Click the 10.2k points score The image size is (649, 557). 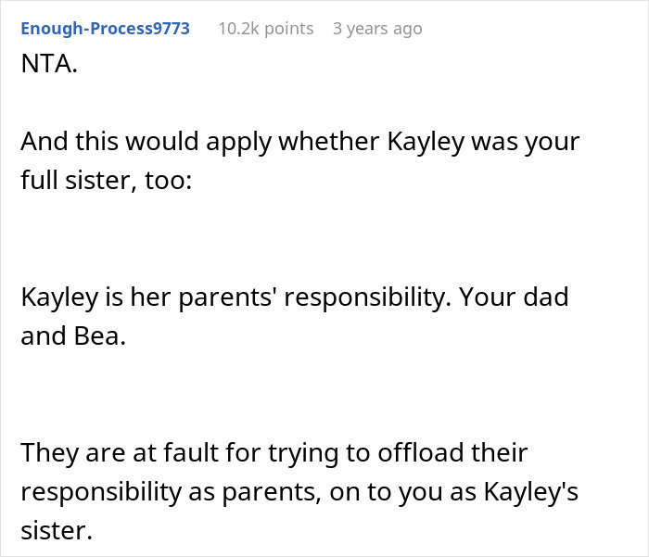coord(264,29)
